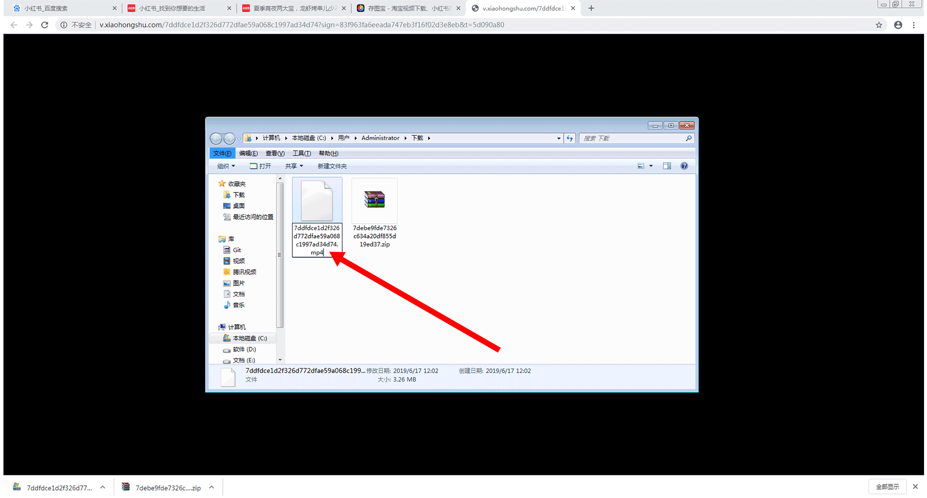This screenshot has height=498, width=927.
Task: Open a new browser tab
Action: coord(591,8)
